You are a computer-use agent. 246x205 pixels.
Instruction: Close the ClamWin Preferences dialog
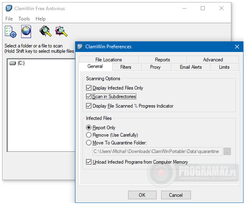click(x=237, y=47)
